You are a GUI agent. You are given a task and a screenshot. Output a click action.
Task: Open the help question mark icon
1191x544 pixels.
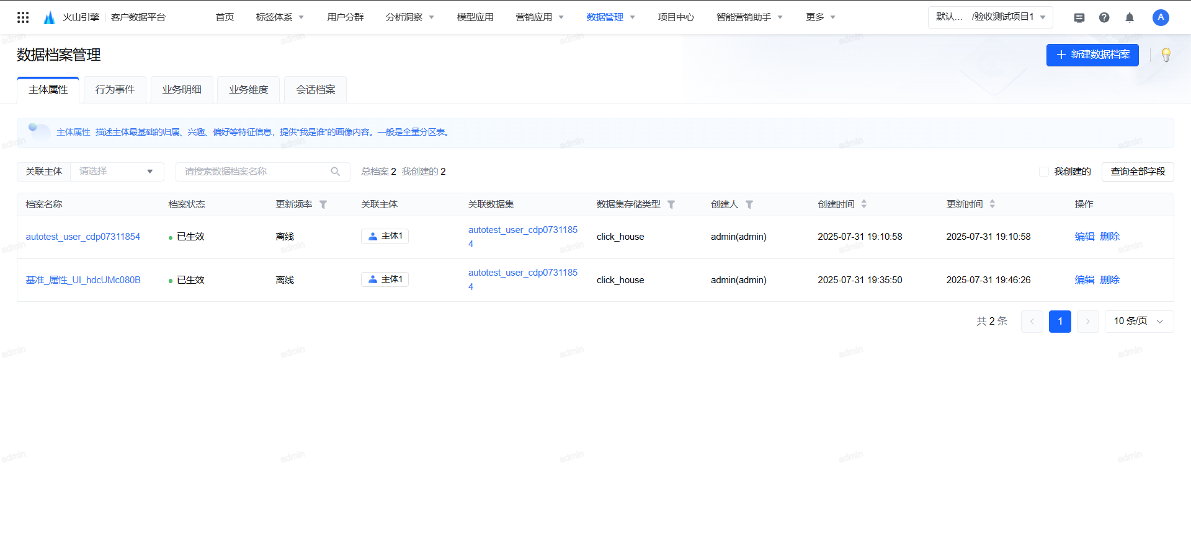(1104, 17)
